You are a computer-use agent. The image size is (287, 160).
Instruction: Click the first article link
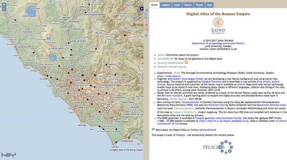coord(264,82)
